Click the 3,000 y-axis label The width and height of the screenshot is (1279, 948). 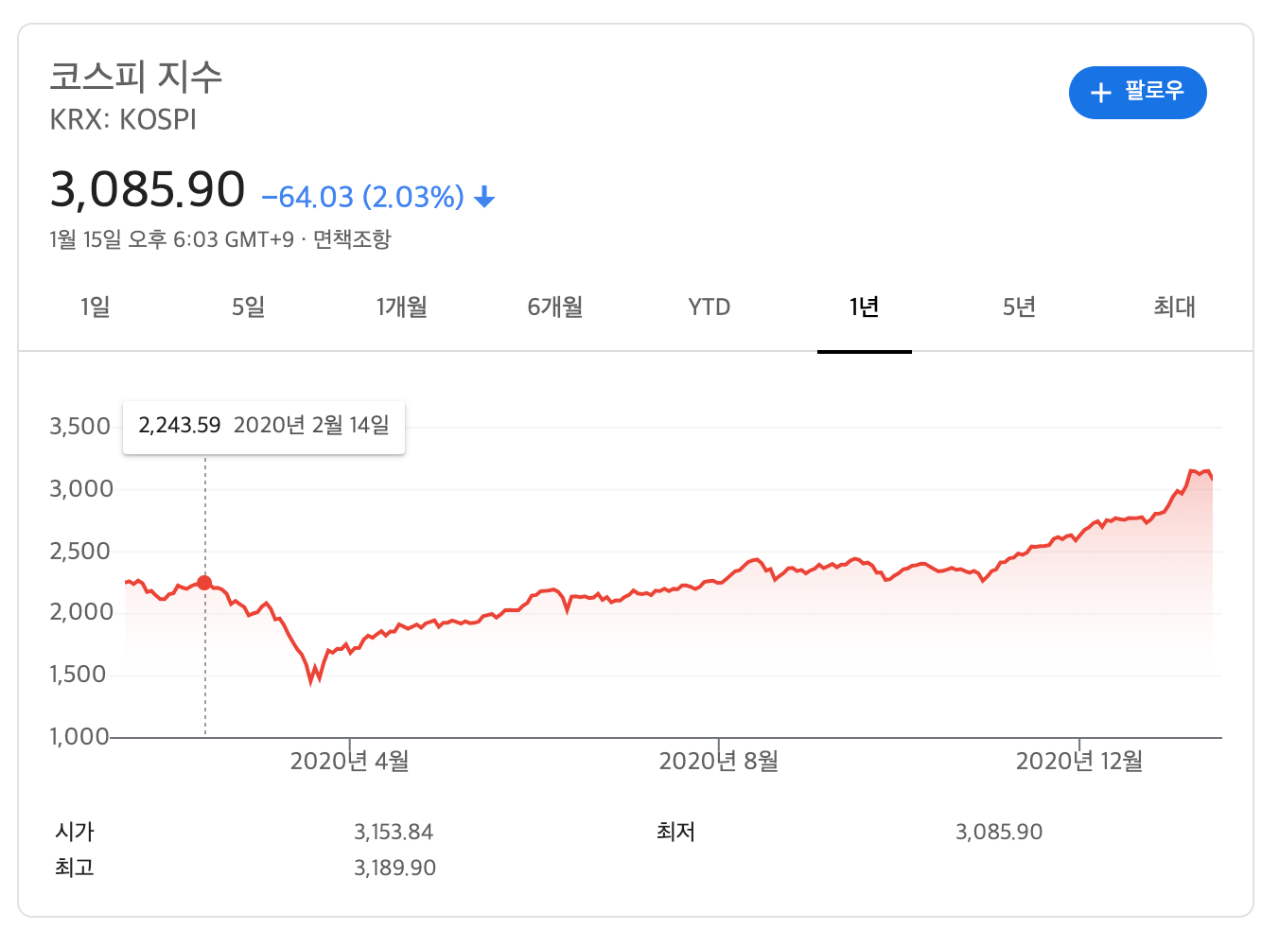pyautogui.click(x=81, y=489)
